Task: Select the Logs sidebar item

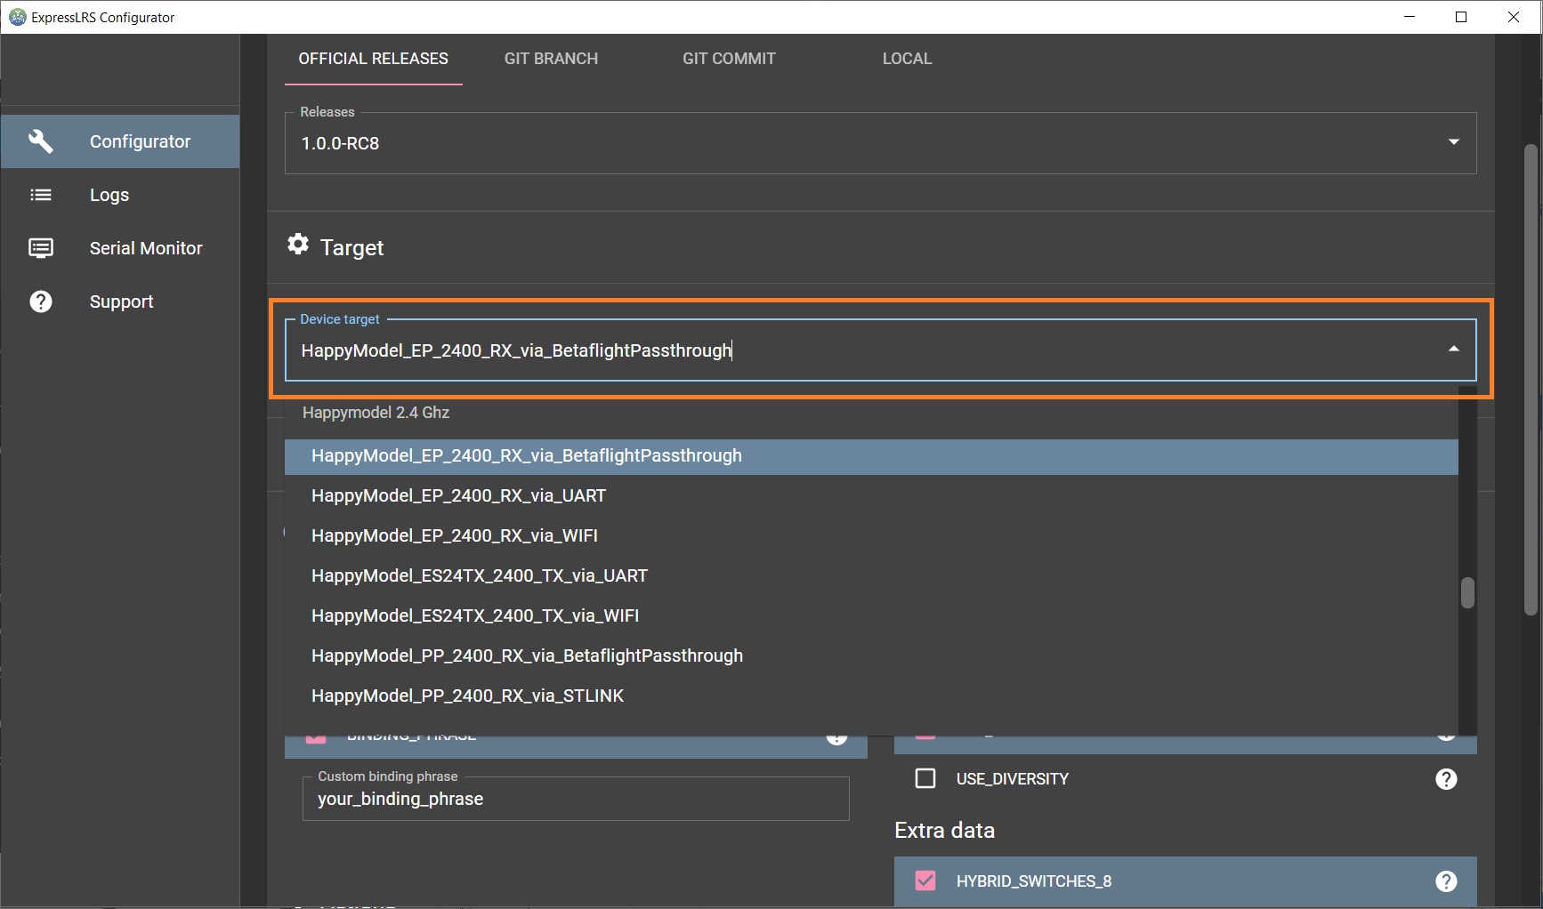Action: [x=120, y=195]
